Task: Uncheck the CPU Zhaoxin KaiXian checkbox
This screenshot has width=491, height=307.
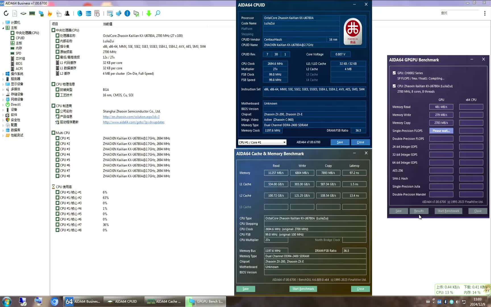Action: pyautogui.click(x=394, y=86)
